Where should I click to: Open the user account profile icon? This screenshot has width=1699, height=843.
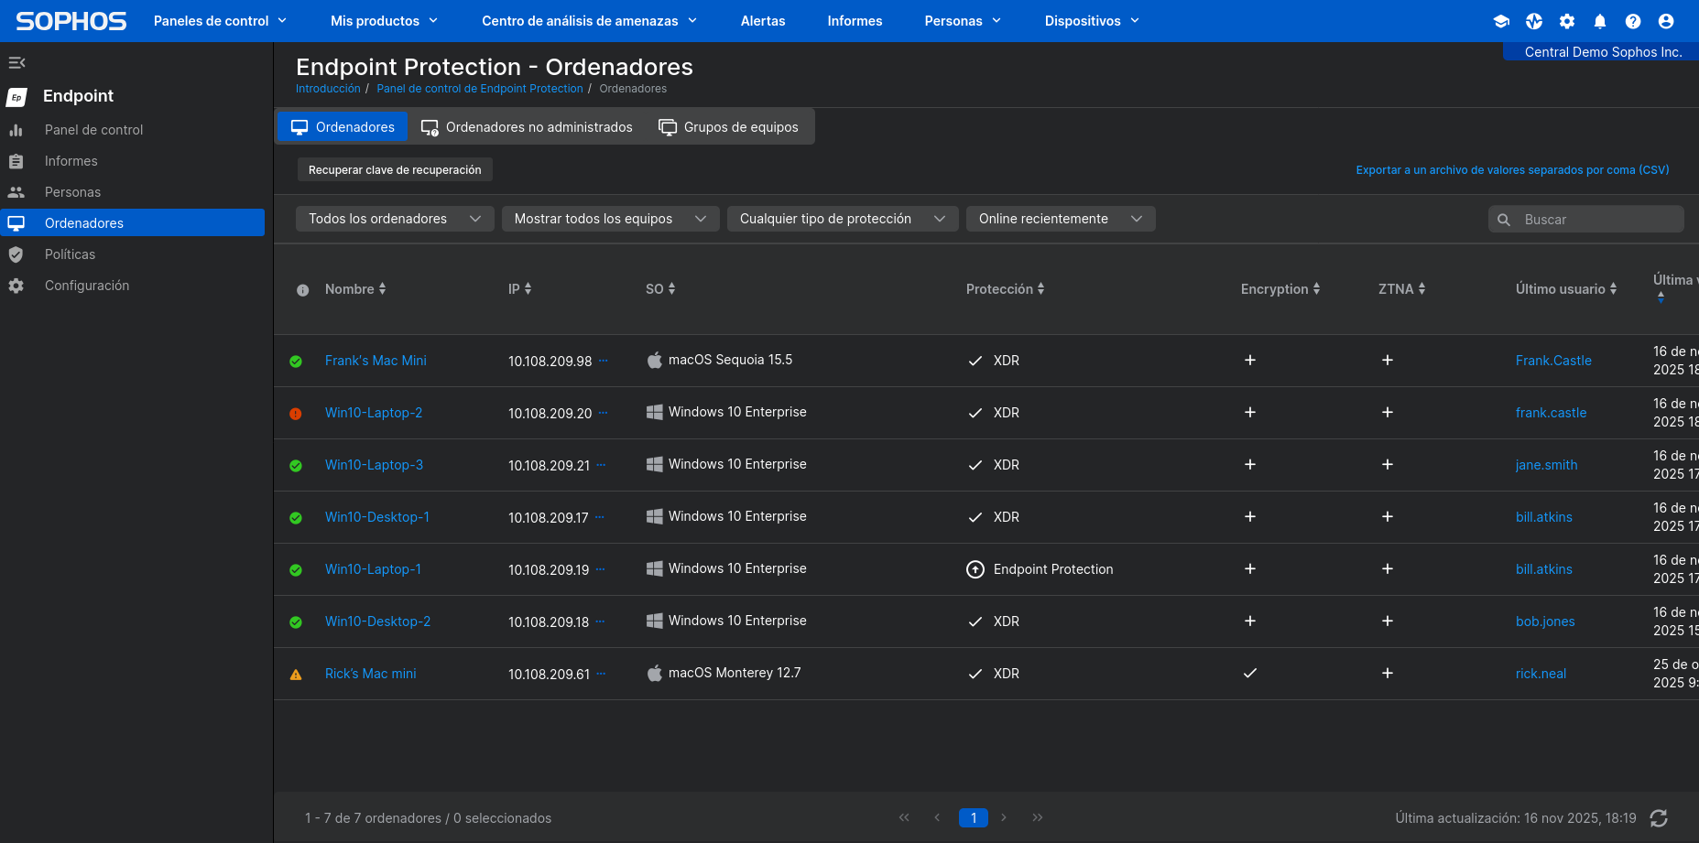click(x=1666, y=21)
